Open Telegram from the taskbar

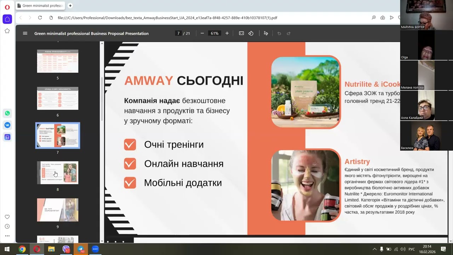81,249
